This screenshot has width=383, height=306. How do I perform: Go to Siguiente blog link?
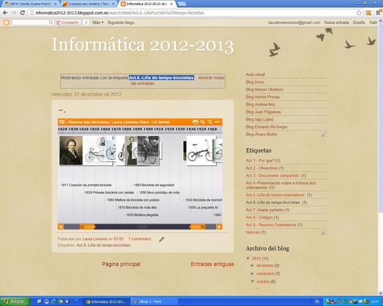[x=121, y=22]
